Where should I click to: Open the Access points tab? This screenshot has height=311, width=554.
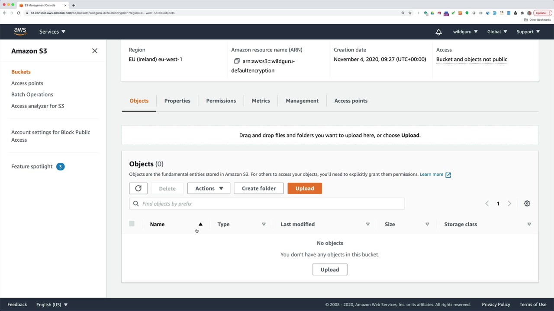coord(351,101)
